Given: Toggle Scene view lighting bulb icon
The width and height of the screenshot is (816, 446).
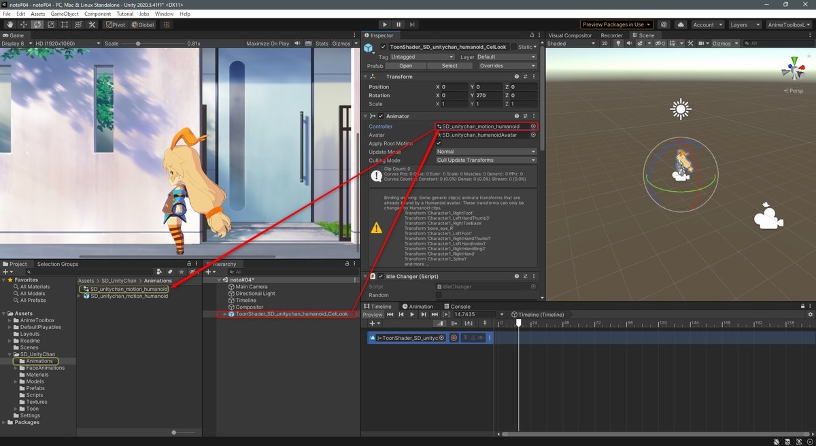Looking at the screenshot, I should (618, 44).
